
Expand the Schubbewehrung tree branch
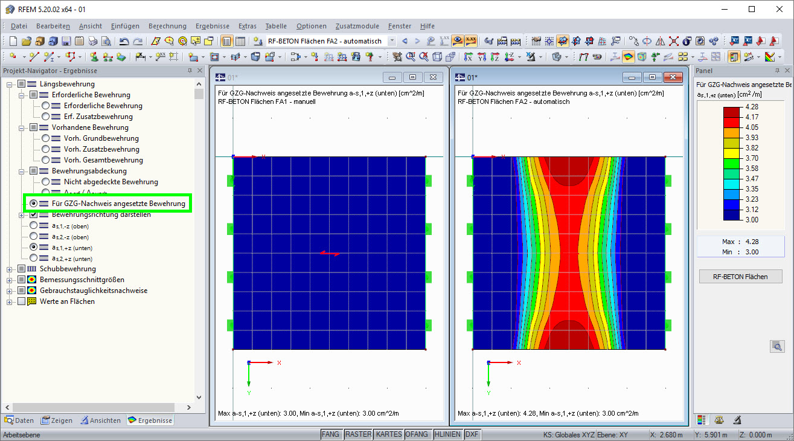pos(10,268)
